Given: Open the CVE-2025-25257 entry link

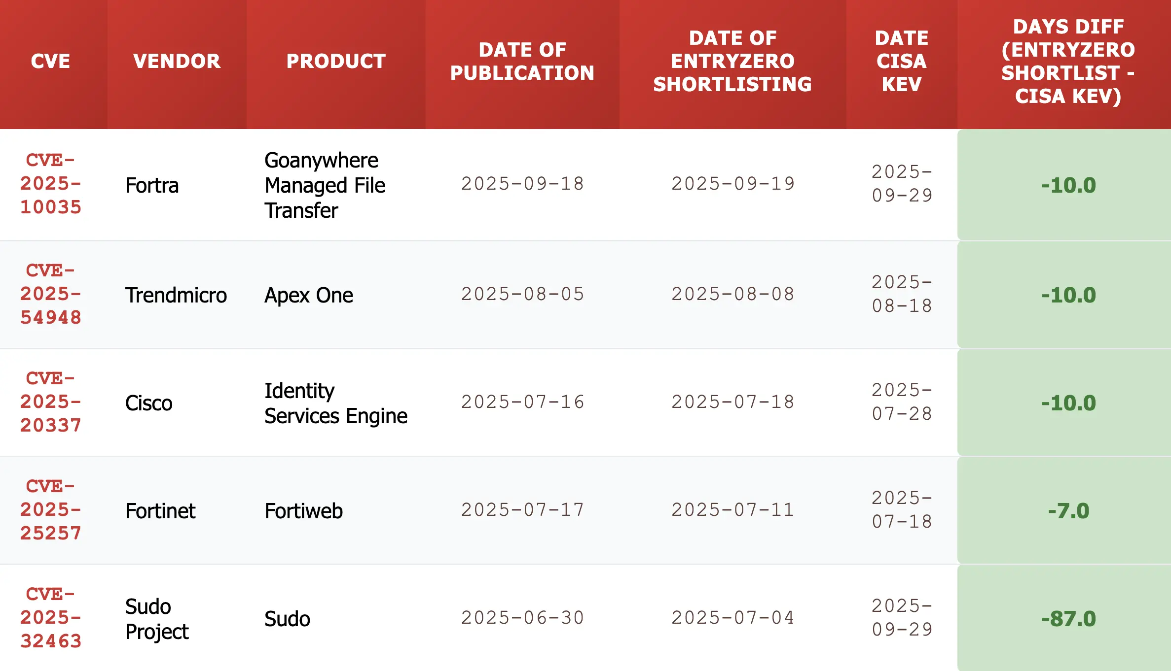Looking at the screenshot, I should point(50,510).
